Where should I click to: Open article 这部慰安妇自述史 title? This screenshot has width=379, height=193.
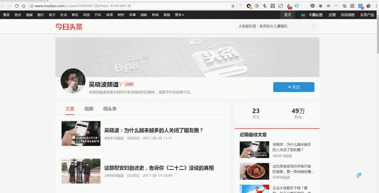159,168
